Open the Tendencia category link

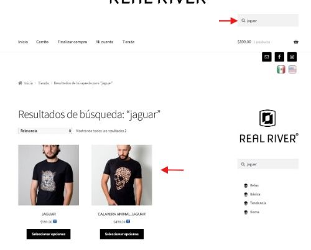258,203
